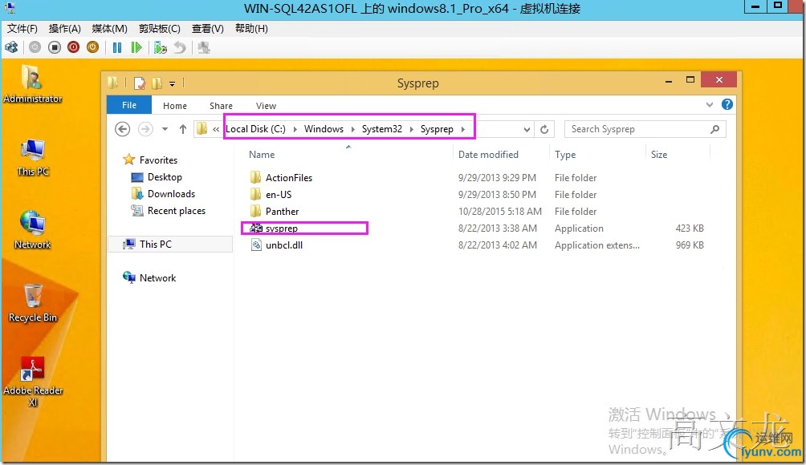This screenshot has width=806, height=465.
Task: Open the recent locations dropdown
Action: [165, 129]
